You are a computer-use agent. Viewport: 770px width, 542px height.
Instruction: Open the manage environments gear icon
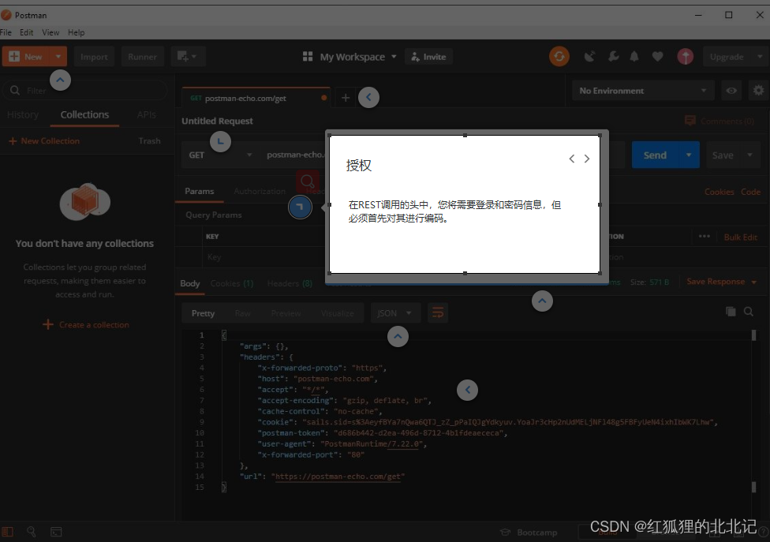[x=758, y=91]
